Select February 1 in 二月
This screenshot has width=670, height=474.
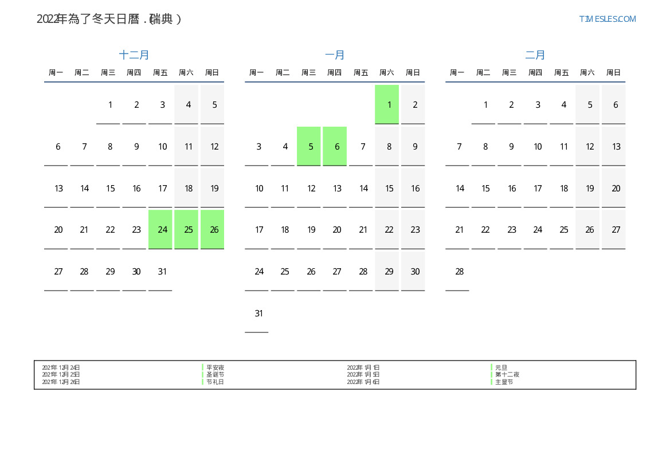pyautogui.click(x=483, y=105)
